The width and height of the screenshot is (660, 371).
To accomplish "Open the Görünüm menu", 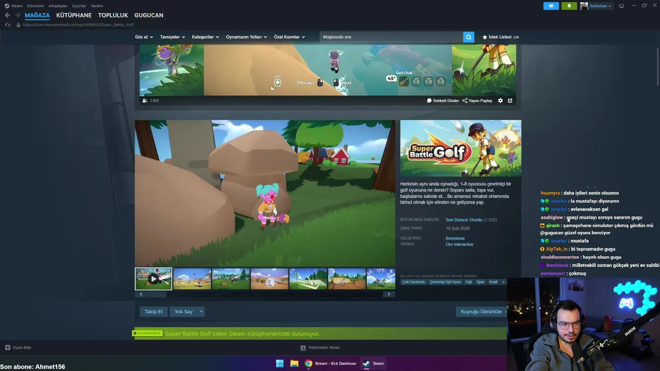I will (36, 6).
